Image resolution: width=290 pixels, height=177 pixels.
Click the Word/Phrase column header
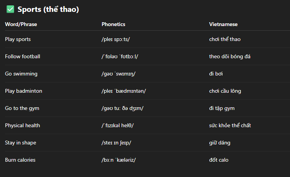21,24
